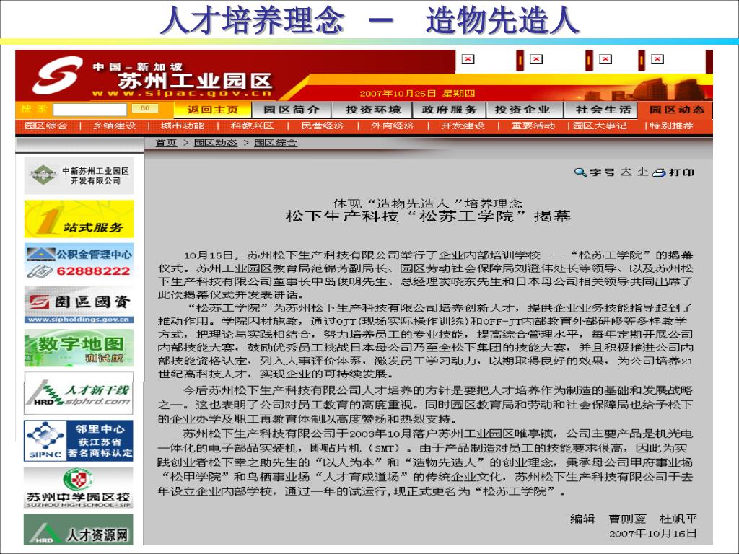
Task: Click the 园区综合 breadcrumb link
Action: (x=275, y=143)
